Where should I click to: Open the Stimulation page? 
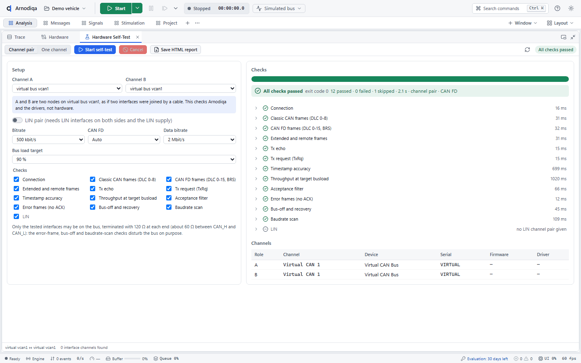click(129, 23)
